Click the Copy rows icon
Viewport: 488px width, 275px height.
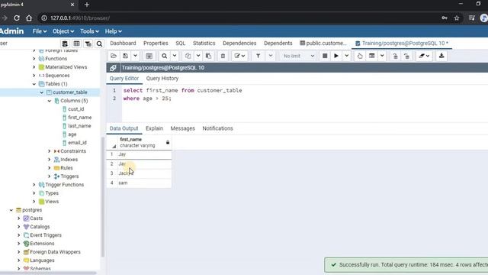coord(188,56)
